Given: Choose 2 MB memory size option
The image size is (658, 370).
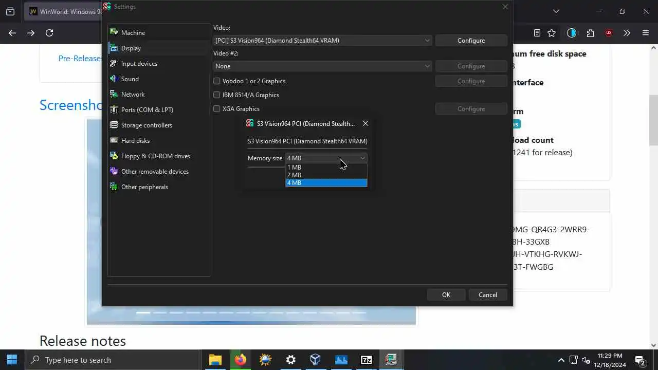Looking at the screenshot, I should coord(326,175).
